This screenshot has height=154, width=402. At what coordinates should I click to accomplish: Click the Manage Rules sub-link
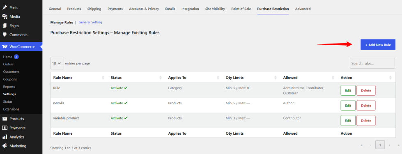pos(62,22)
